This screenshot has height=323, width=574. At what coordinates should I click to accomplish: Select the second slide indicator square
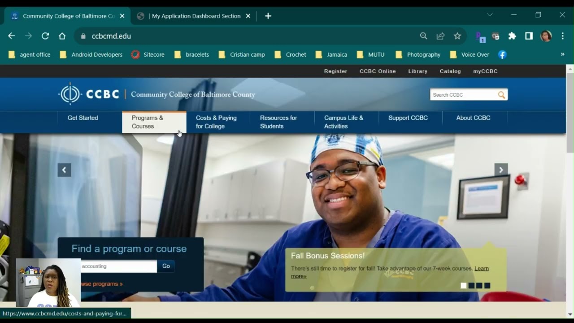pyautogui.click(x=471, y=285)
